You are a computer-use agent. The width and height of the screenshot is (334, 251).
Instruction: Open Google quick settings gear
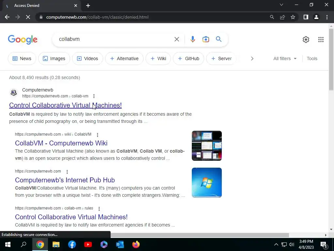[306, 40]
